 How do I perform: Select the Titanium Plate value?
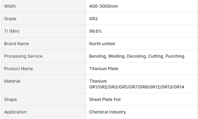point(104,69)
